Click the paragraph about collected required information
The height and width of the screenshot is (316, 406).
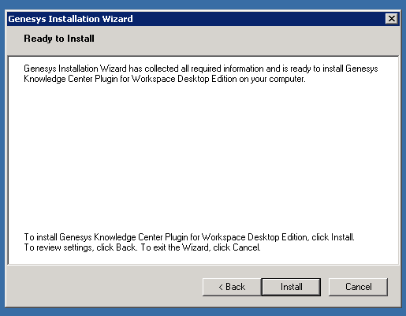coord(201,73)
